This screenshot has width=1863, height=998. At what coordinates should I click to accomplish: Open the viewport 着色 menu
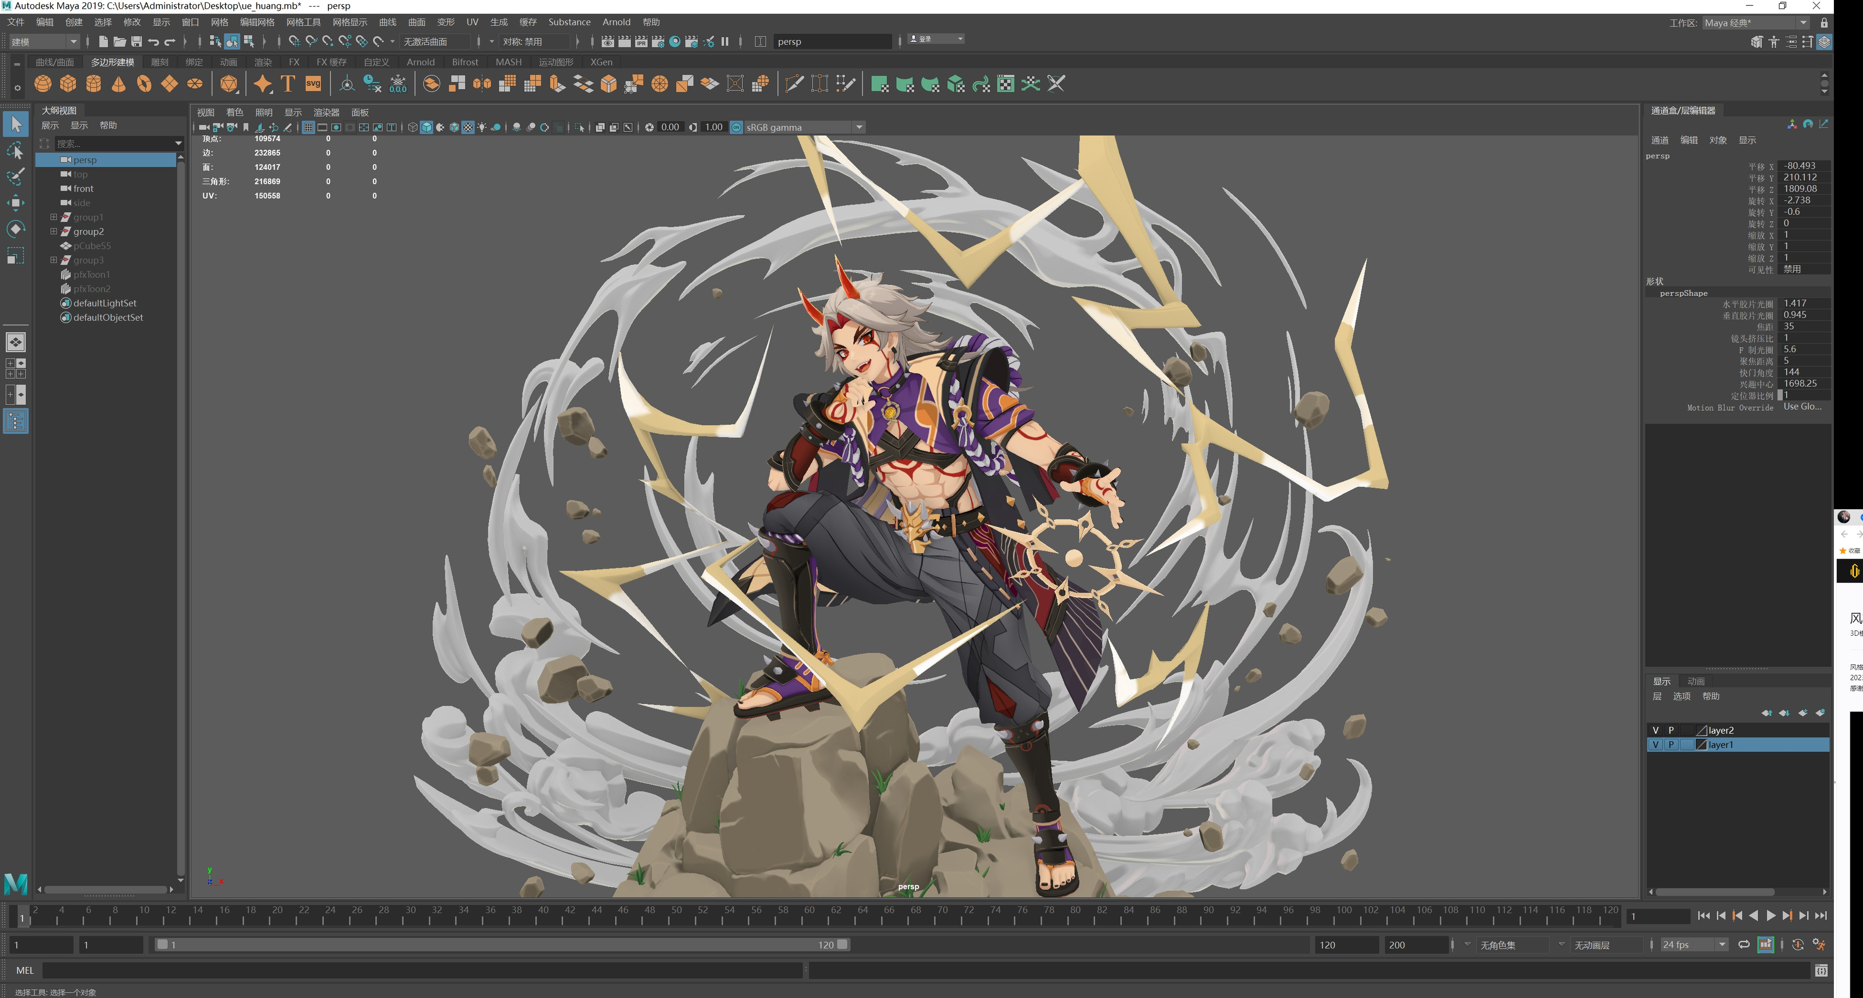pos(234,112)
